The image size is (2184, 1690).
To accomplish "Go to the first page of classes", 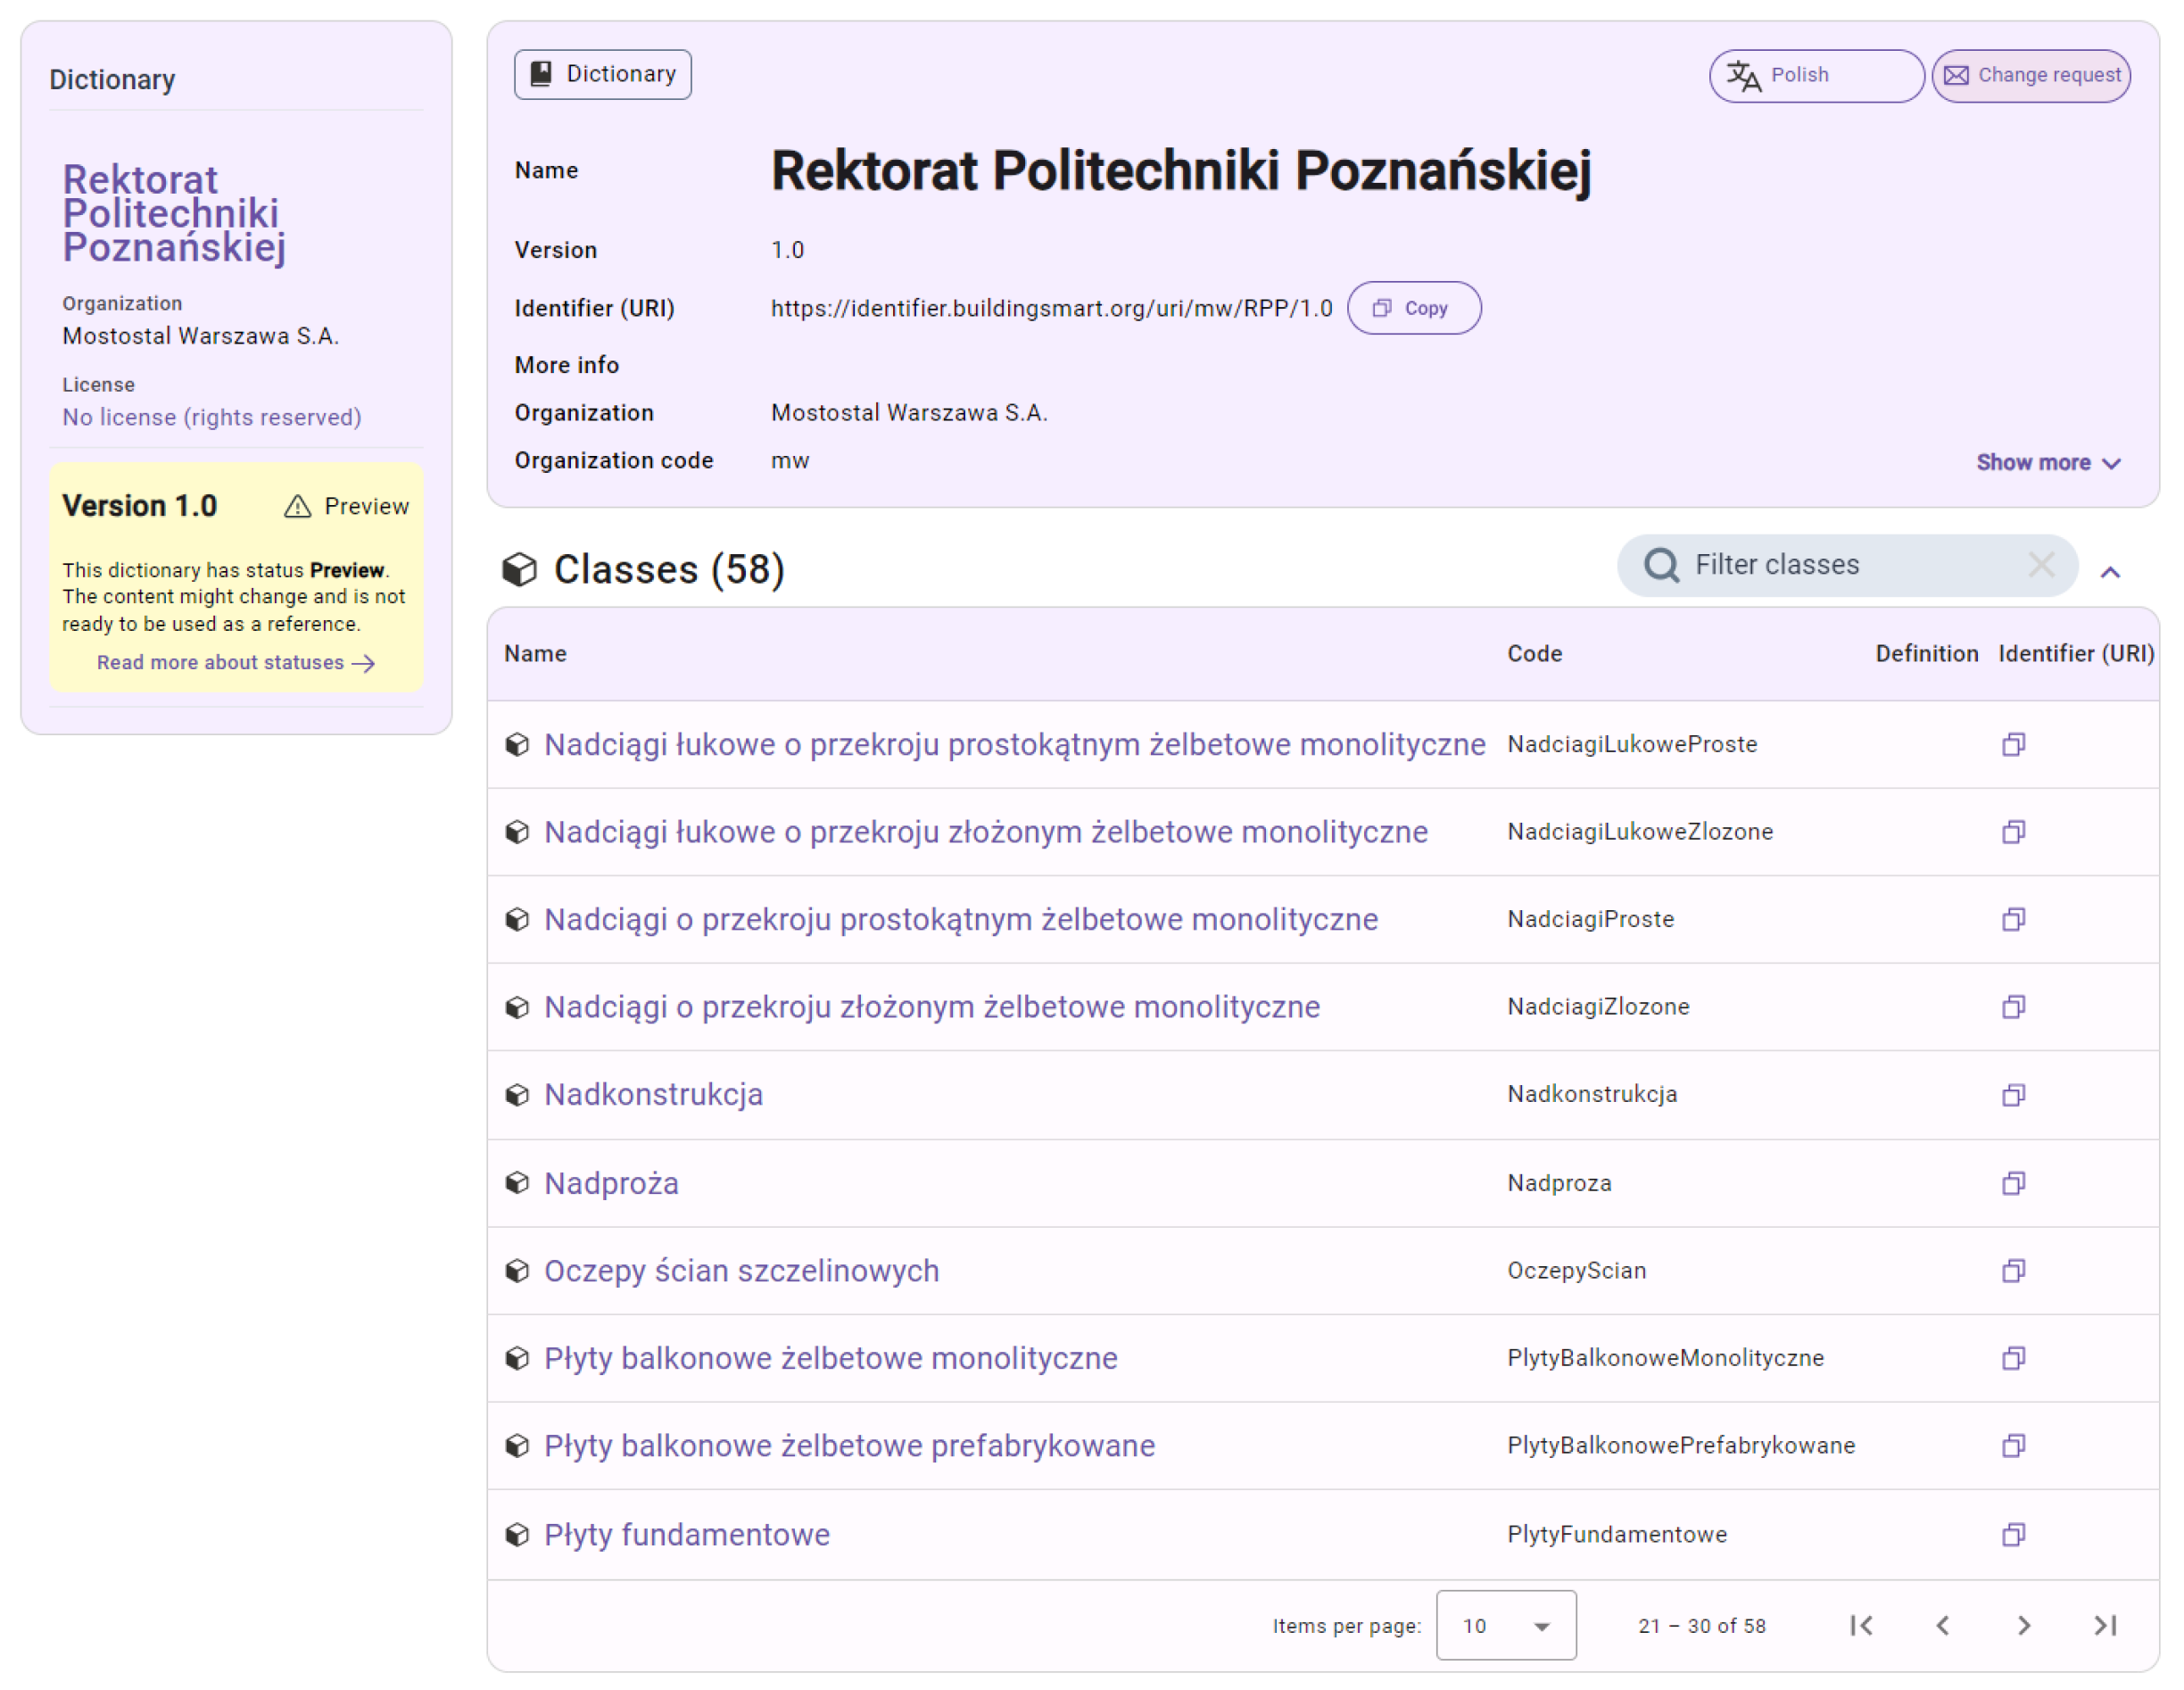I will (x=1861, y=1625).
